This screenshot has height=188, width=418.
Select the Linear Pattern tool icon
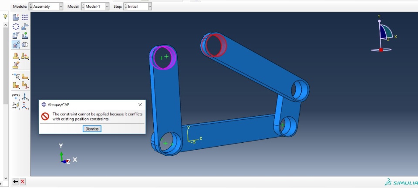pos(25,17)
